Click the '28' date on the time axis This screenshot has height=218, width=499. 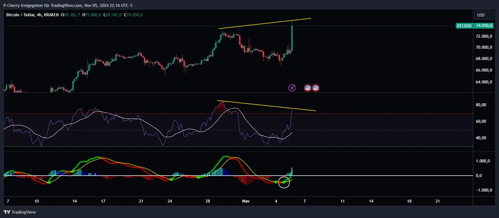(x=208, y=201)
